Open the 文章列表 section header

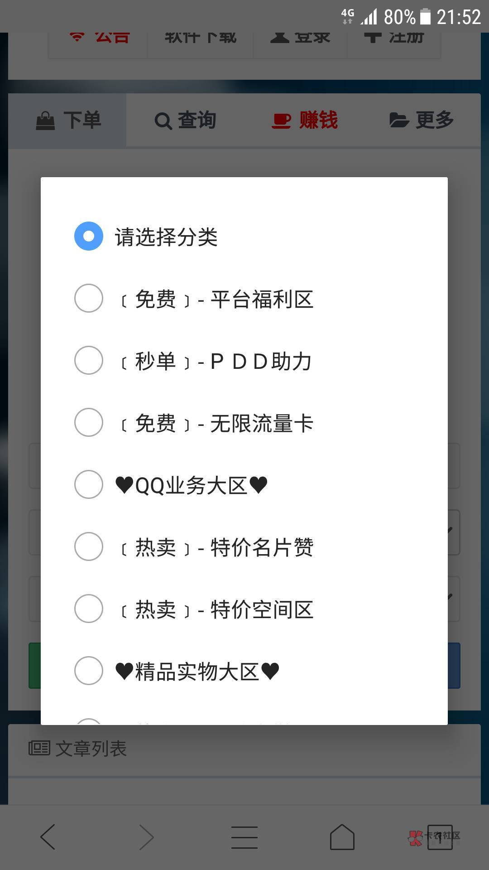91,749
